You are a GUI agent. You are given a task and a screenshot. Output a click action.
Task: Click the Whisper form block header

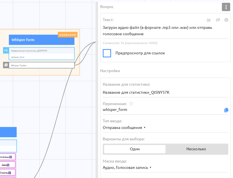(x=41, y=40)
